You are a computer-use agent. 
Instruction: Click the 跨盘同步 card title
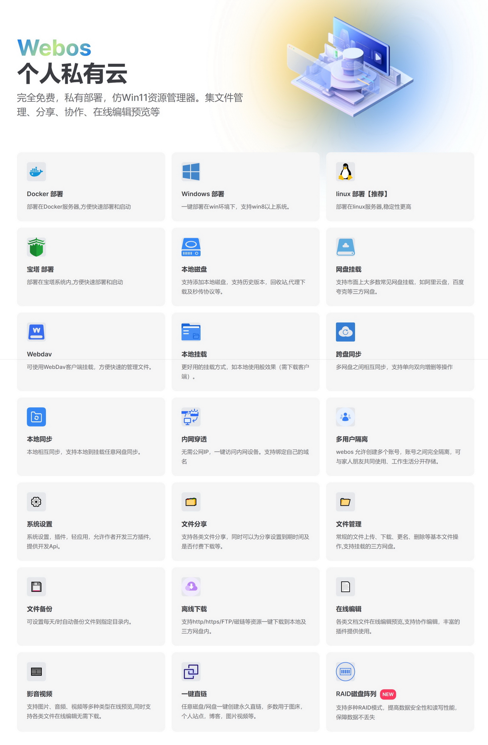[x=348, y=354]
